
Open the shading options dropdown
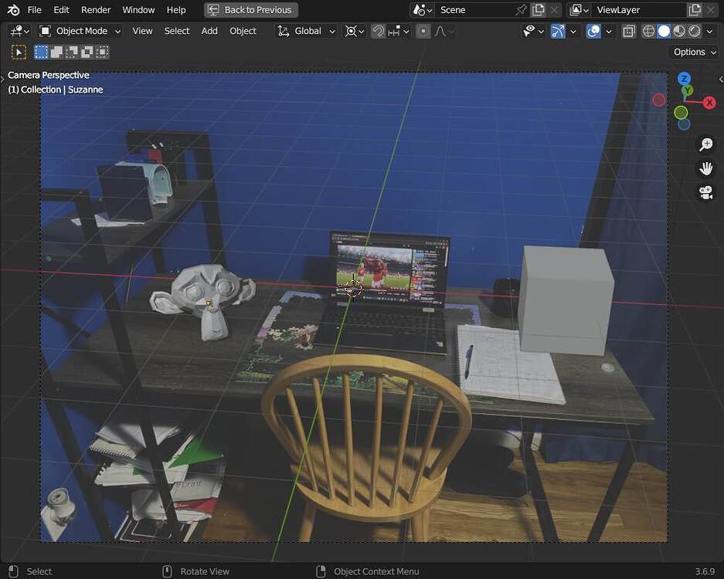click(x=709, y=31)
